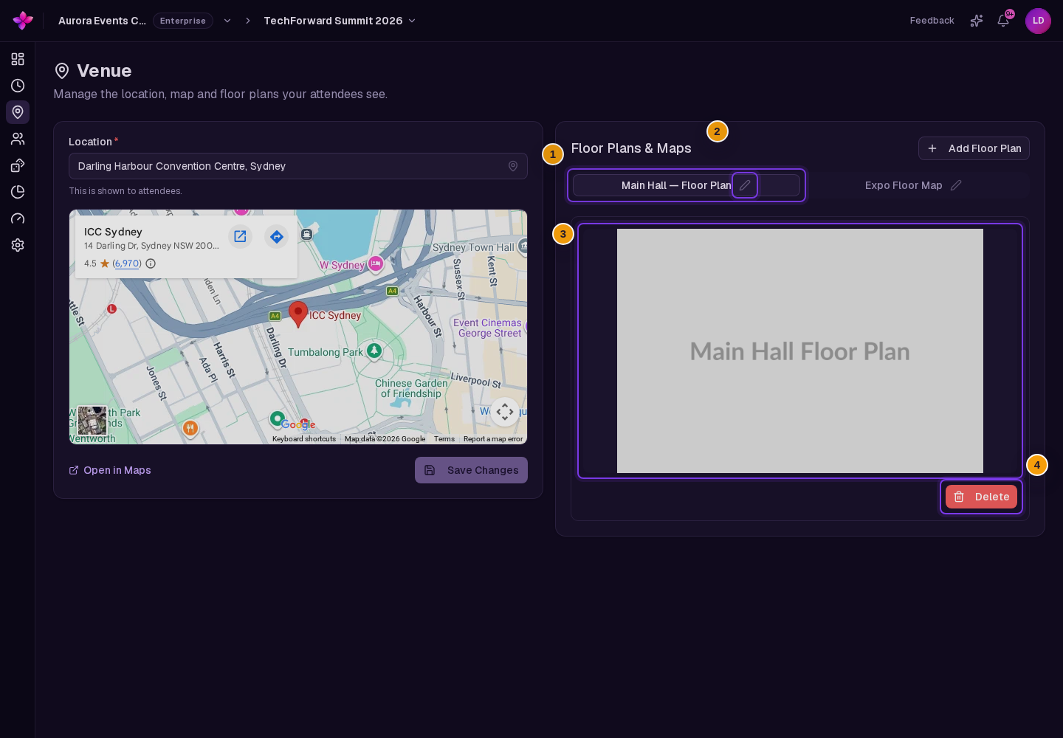
Task: Open the attendees people icon in sidebar
Action: [x=18, y=139]
